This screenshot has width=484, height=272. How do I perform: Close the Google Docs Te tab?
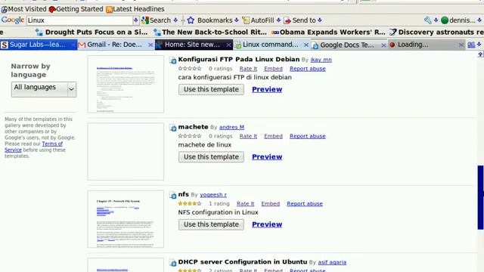click(383, 45)
